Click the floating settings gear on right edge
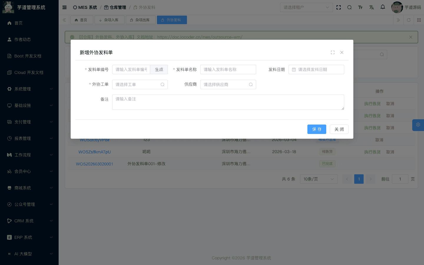 (x=418, y=125)
